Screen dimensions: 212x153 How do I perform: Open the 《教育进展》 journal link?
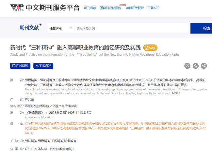click(x=35, y=113)
